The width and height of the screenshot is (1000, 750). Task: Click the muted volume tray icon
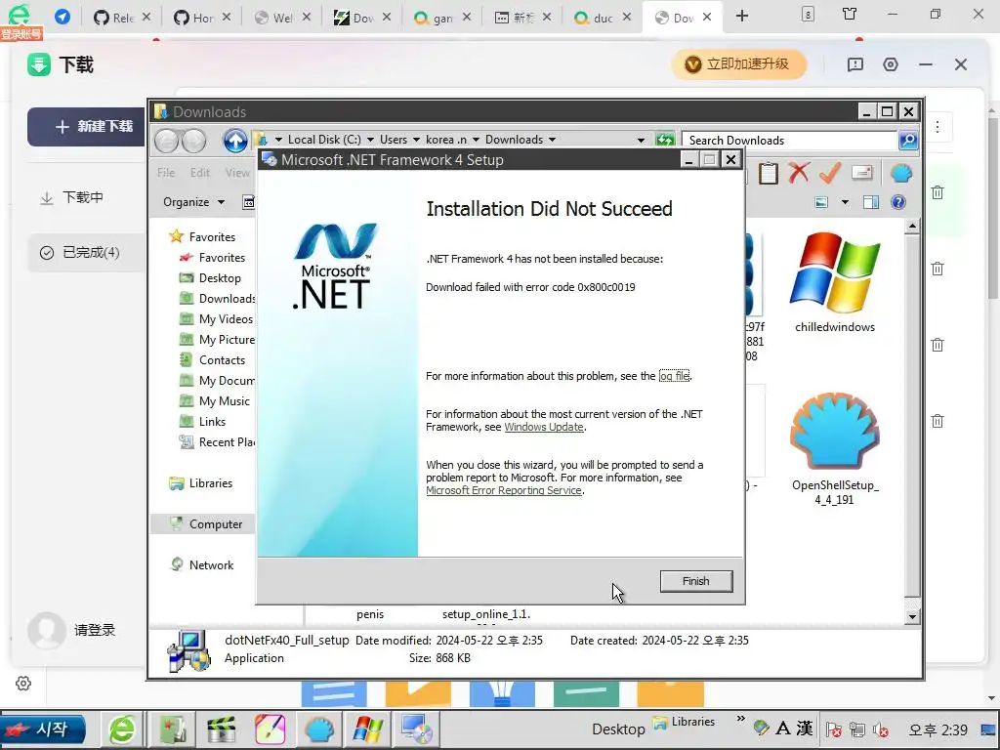click(881, 729)
